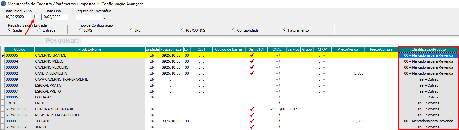Click the XEROX product name cell
The width and height of the screenshot is (459, 130).
(90, 127)
